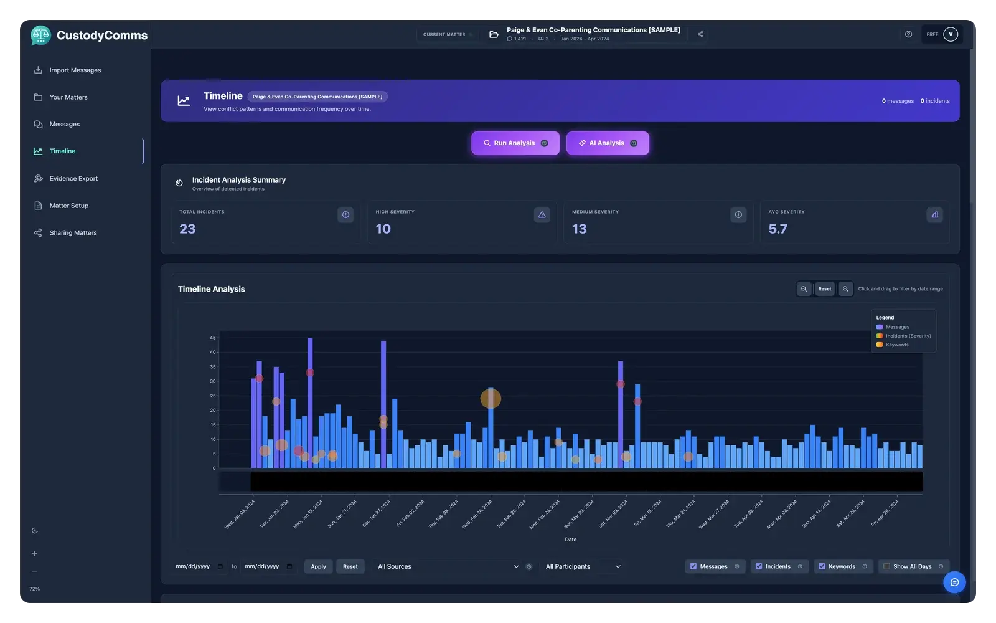This screenshot has width=996, height=623.
Task: Open the chat support bubble
Action: coord(954,583)
